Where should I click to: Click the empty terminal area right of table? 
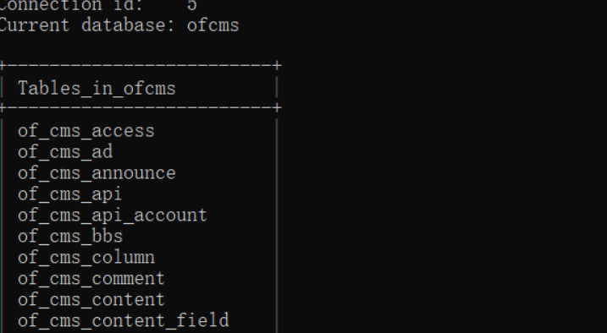coord(441,194)
